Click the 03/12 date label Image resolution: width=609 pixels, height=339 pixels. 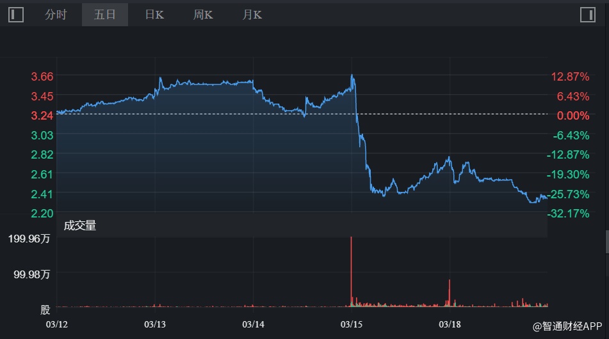click(57, 324)
